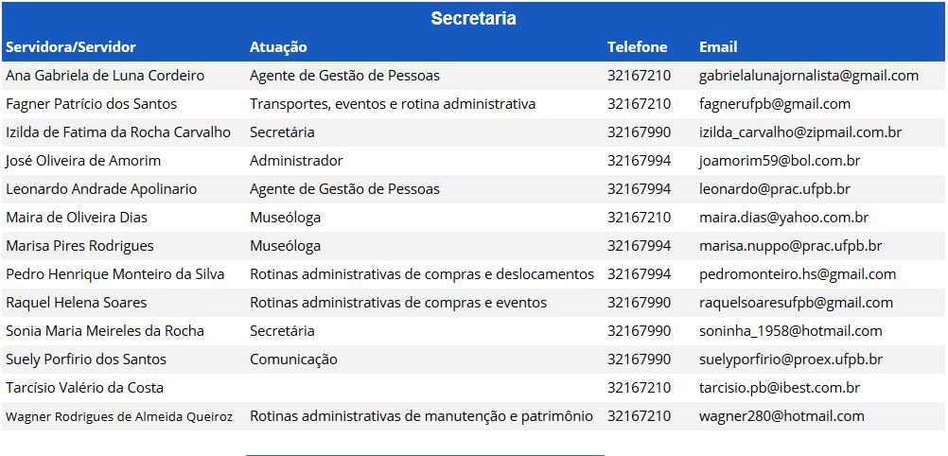Image resolution: width=948 pixels, height=456 pixels.
Task: Click the wagner280@hotmail.com email
Action: pyautogui.click(x=781, y=416)
